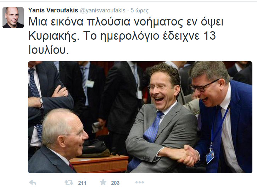Click the '5 ώρες' timestamp
The width and height of the screenshot is (257, 188).
click(139, 11)
